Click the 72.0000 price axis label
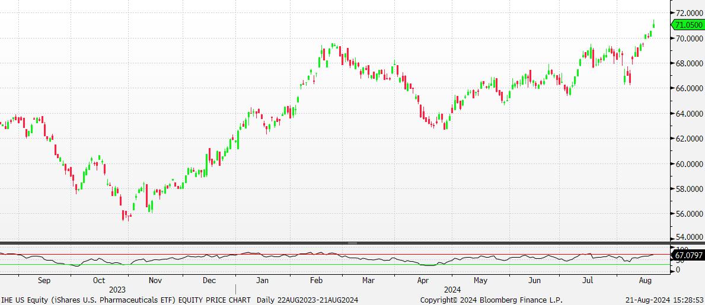 point(689,13)
